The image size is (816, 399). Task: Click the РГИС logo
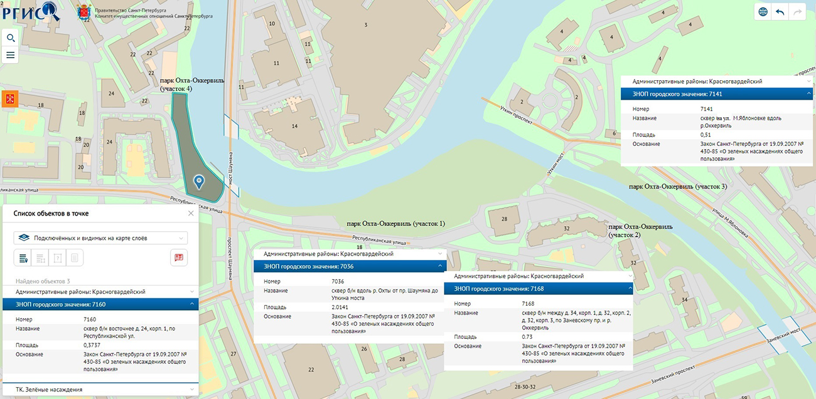click(x=31, y=11)
